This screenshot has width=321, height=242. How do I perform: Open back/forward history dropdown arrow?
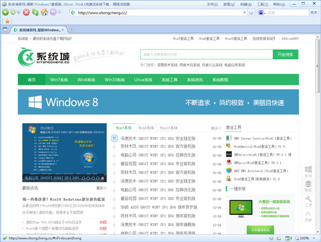[x=19, y=12]
